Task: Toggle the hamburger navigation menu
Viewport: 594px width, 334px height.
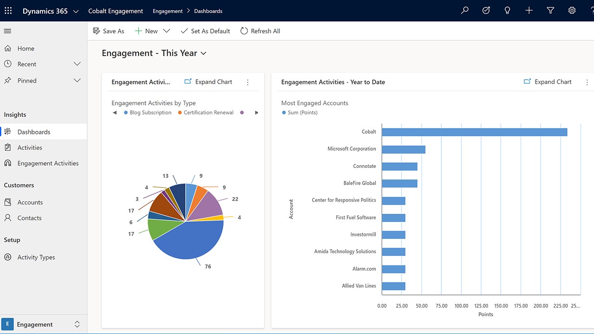Action: coord(7,31)
